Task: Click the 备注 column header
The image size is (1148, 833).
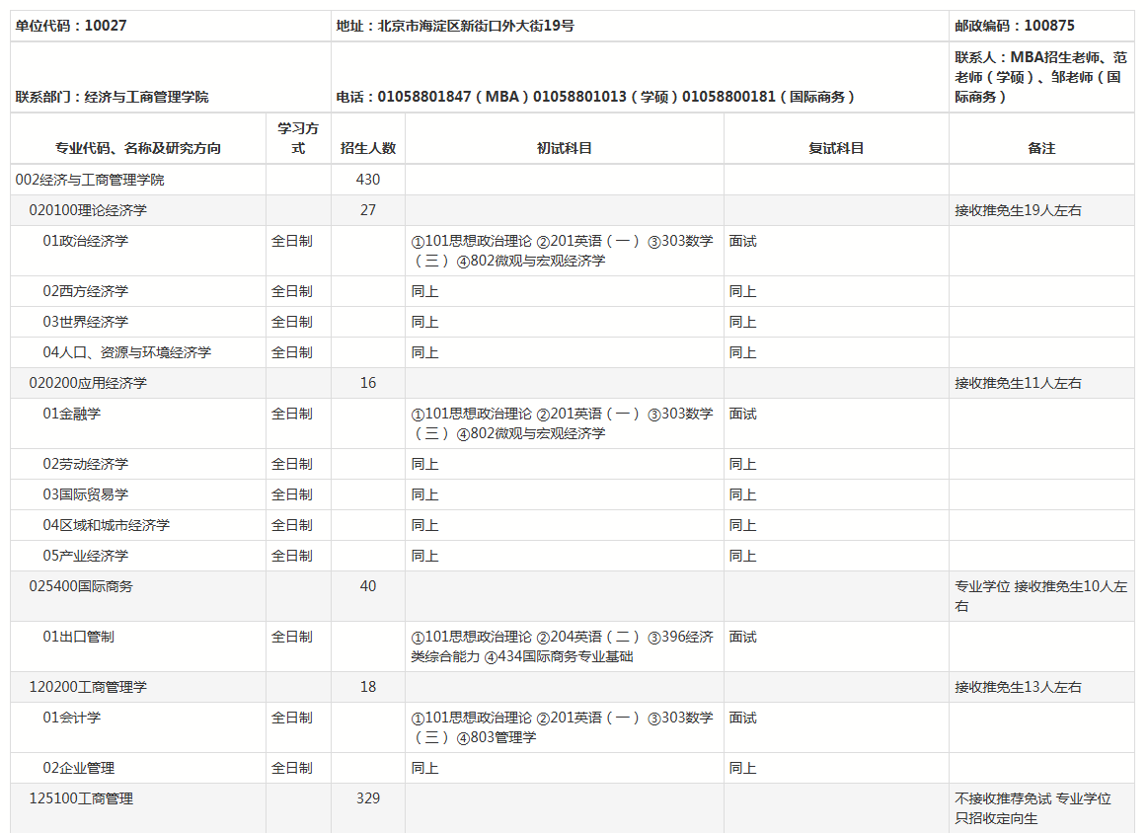Action: 1041,148
